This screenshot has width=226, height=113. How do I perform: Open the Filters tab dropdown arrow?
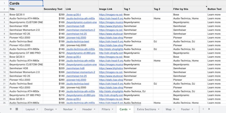pyautogui.click(x=112, y=109)
